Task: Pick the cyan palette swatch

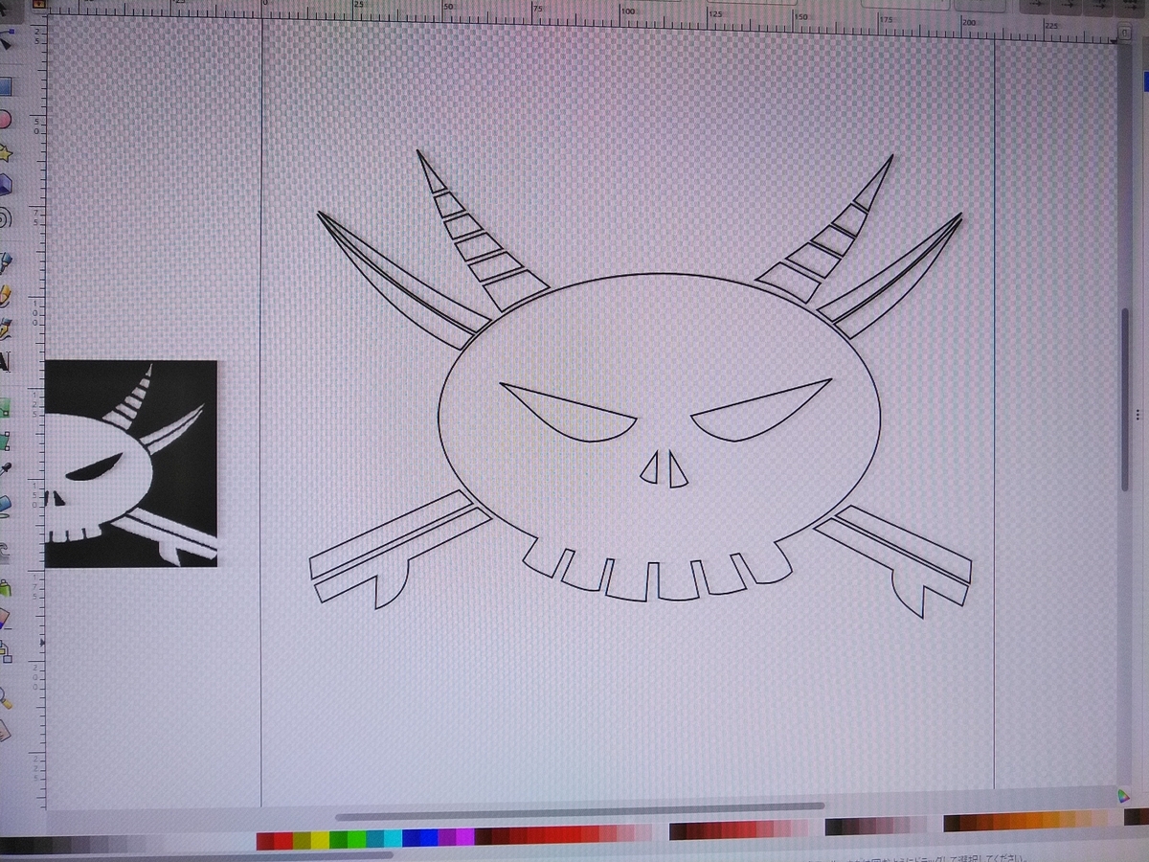Action: coord(393,839)
